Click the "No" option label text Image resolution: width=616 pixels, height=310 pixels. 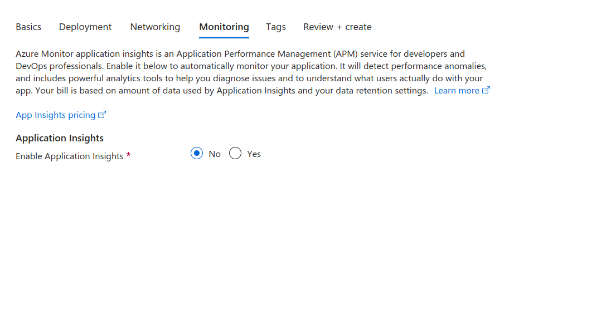click(x=215, y=154)
